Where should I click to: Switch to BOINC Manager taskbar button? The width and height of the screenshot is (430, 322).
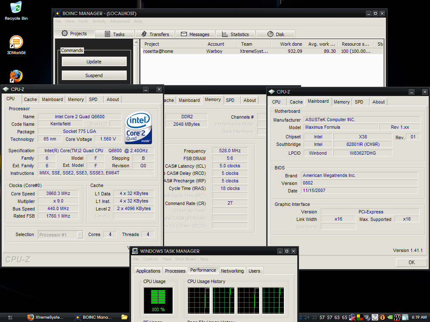click(93, 317)
